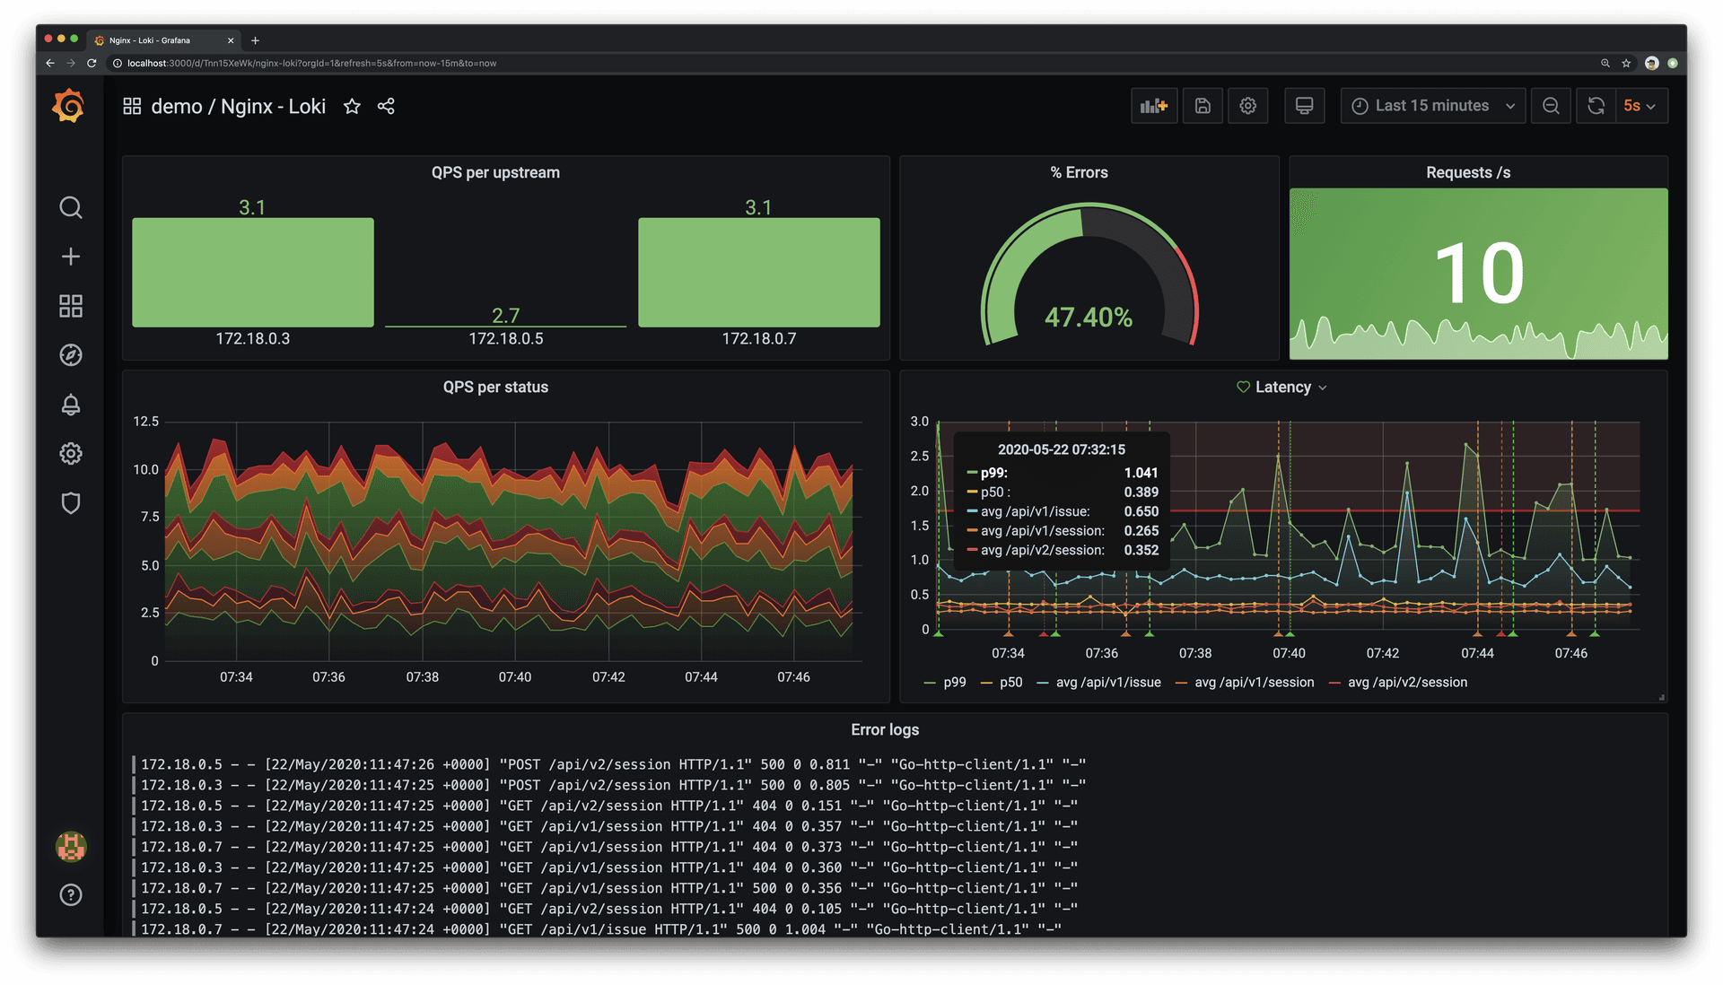Click the Create plus icon in the sidebar
The height and width of the screenshot is (985, 1723).
pyautogui.click(x=70, y=256)
